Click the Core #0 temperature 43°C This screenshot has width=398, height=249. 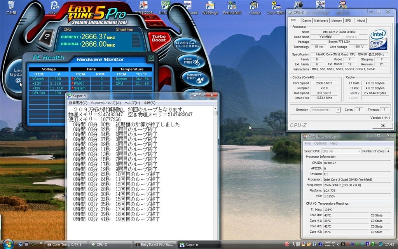point(346,215)
